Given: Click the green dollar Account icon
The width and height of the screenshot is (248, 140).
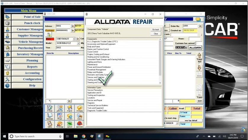Looking at the screenshot, I should (x=70, y=124).
